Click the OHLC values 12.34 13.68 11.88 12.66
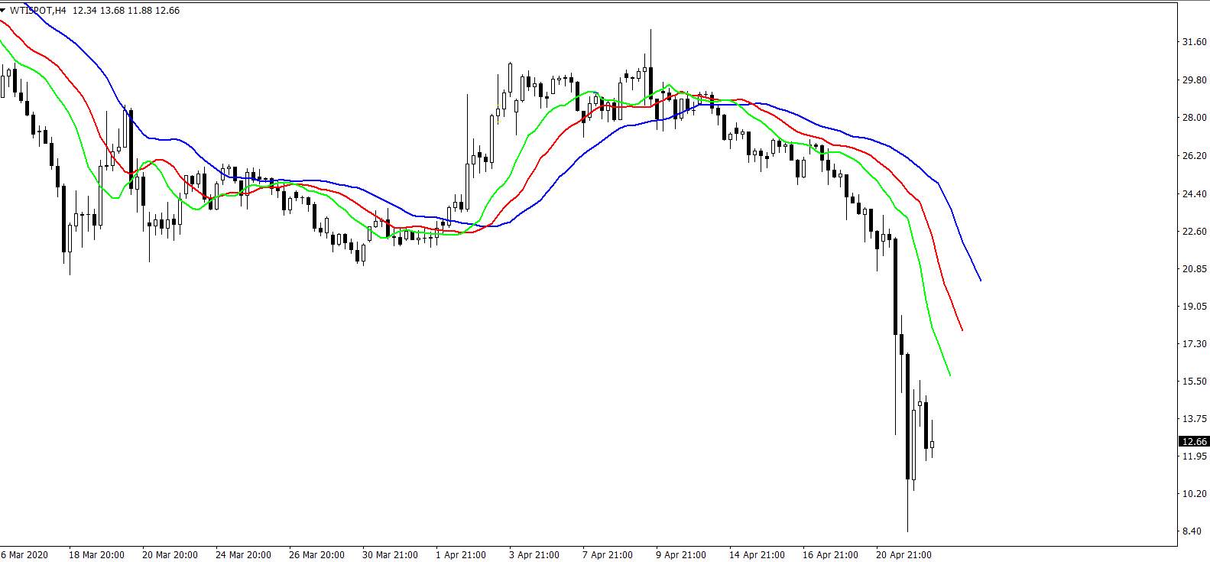This screenshot has width=1210, height=562. click(127, 11)
